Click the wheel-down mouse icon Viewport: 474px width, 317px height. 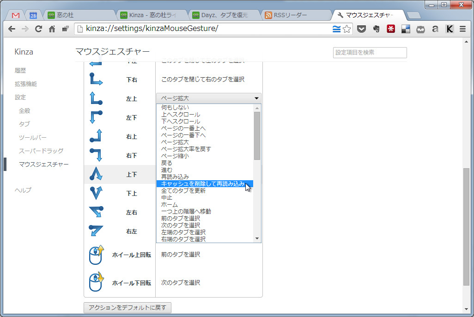[96, 282]
